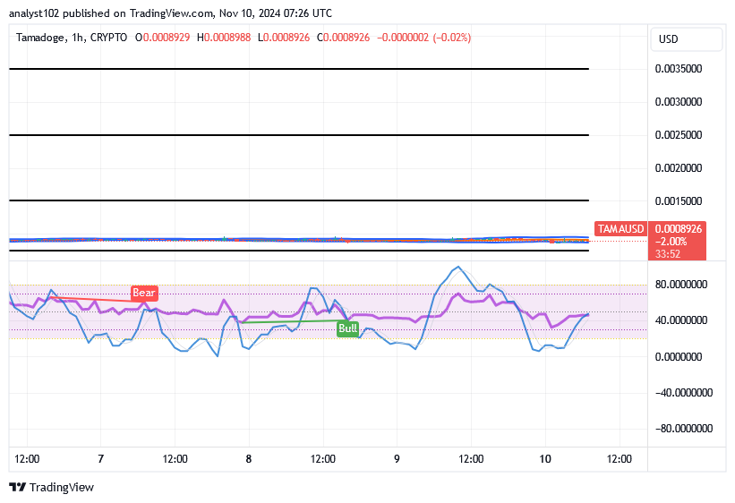This screenshot has height=503, width=735.
Task: Click the green Bull divergence label
Action: (348, 328)
